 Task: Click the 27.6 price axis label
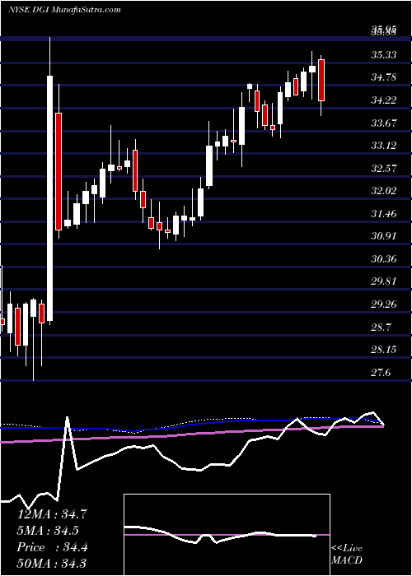point(381,373)
